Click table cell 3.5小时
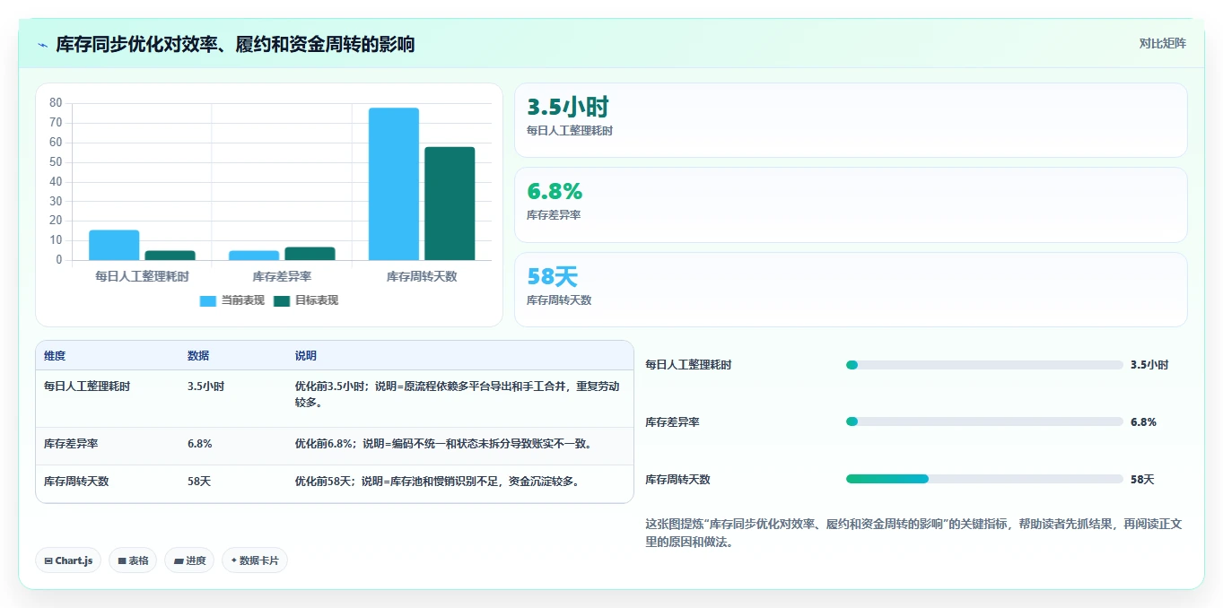This screenshot has height=608, width=1223. click(x=205, y=387)
